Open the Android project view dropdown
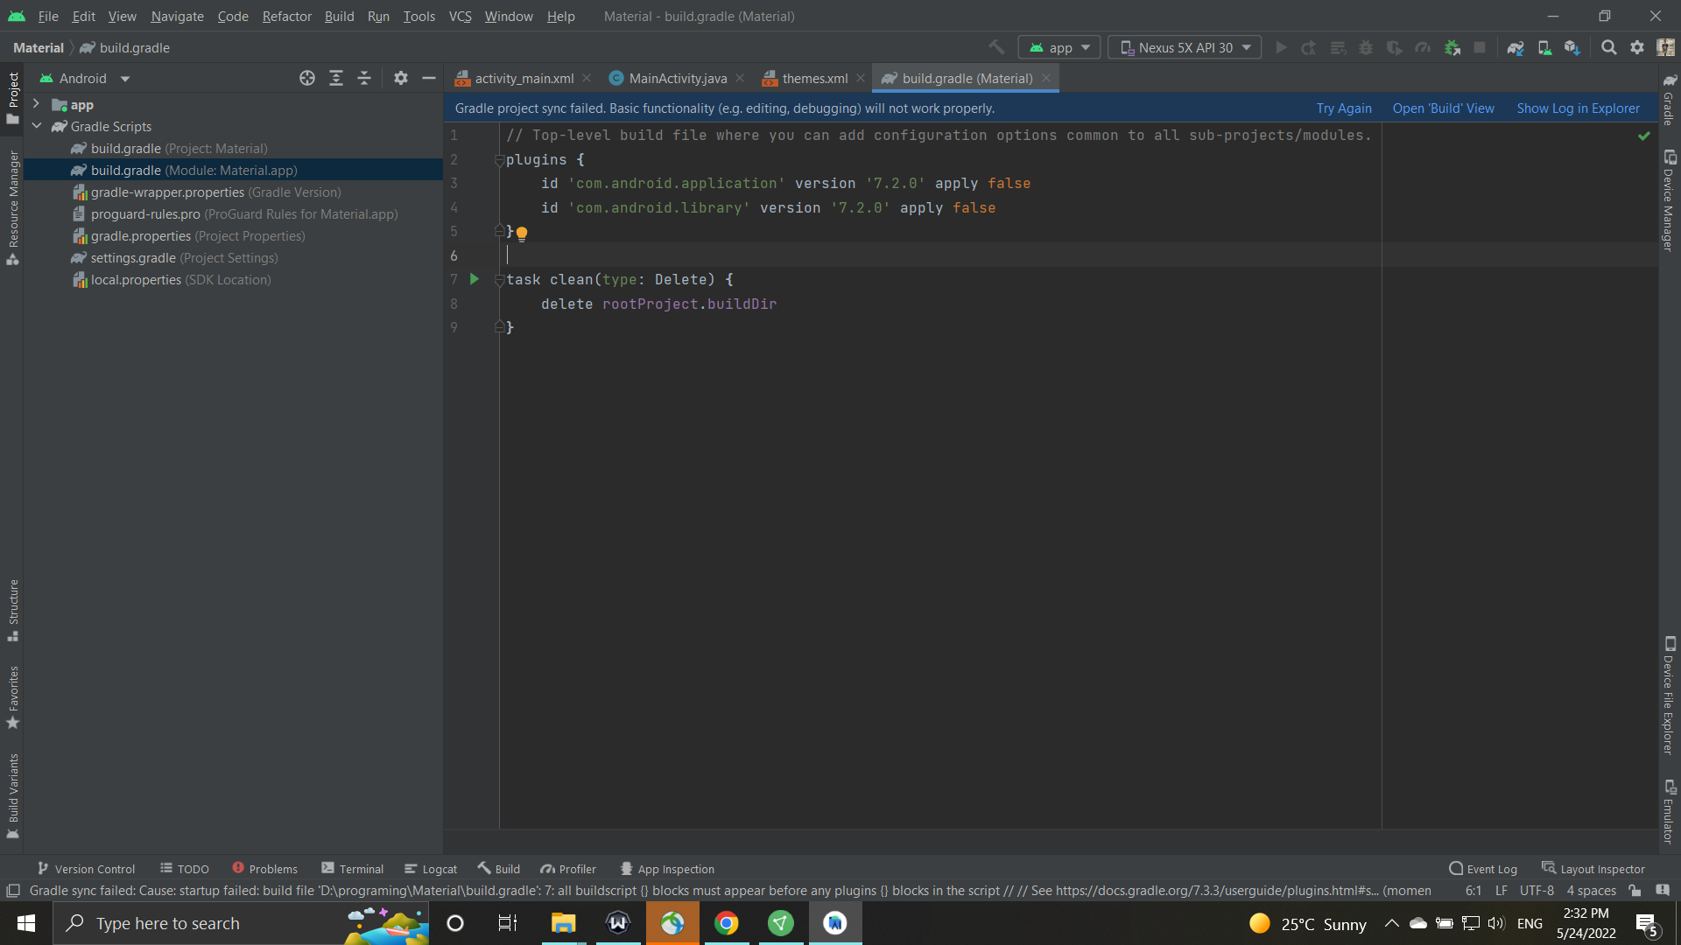The width and height of the screenshot is (1681, 945). click(x=85, y=78)
